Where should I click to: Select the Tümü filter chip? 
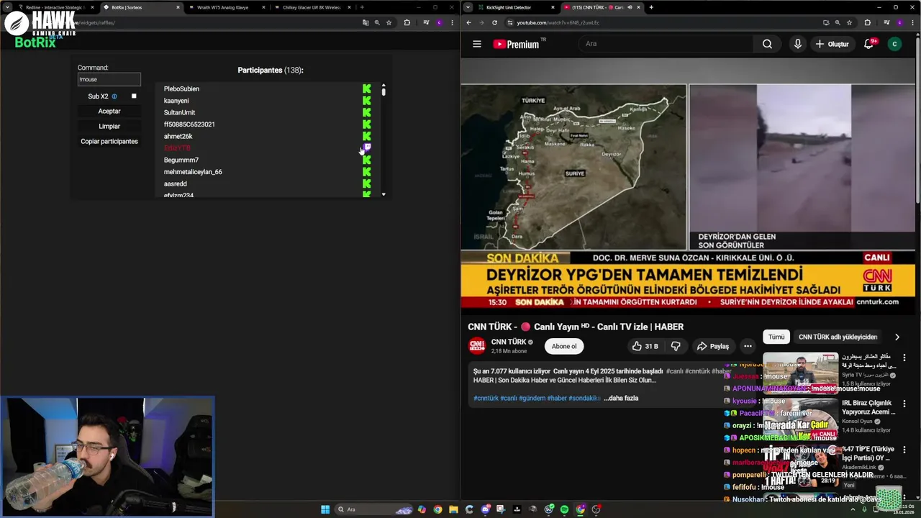[x=776, y=337]
